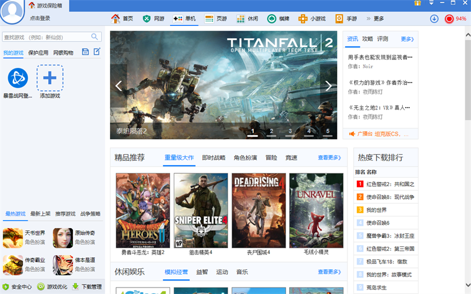Click the game search input field
The width and height of the screenshot is (471, 294).
click(46, 37)
